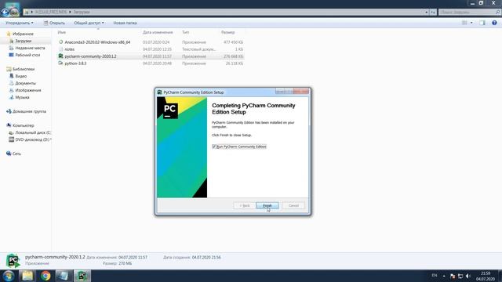Screen dimensions: 502x282
Task: Click the Explorer search field
Action: [x=470, y=12]
